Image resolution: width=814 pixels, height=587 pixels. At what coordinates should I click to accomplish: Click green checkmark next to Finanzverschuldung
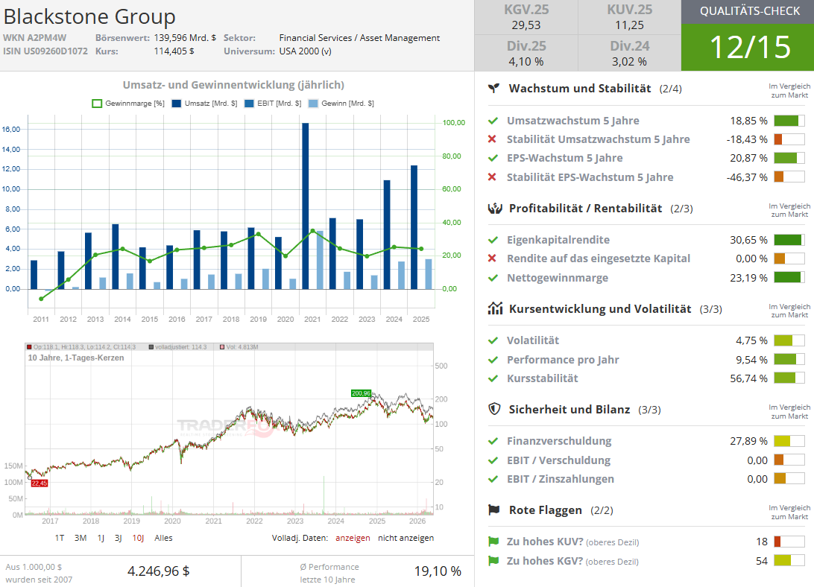point(493,441)
